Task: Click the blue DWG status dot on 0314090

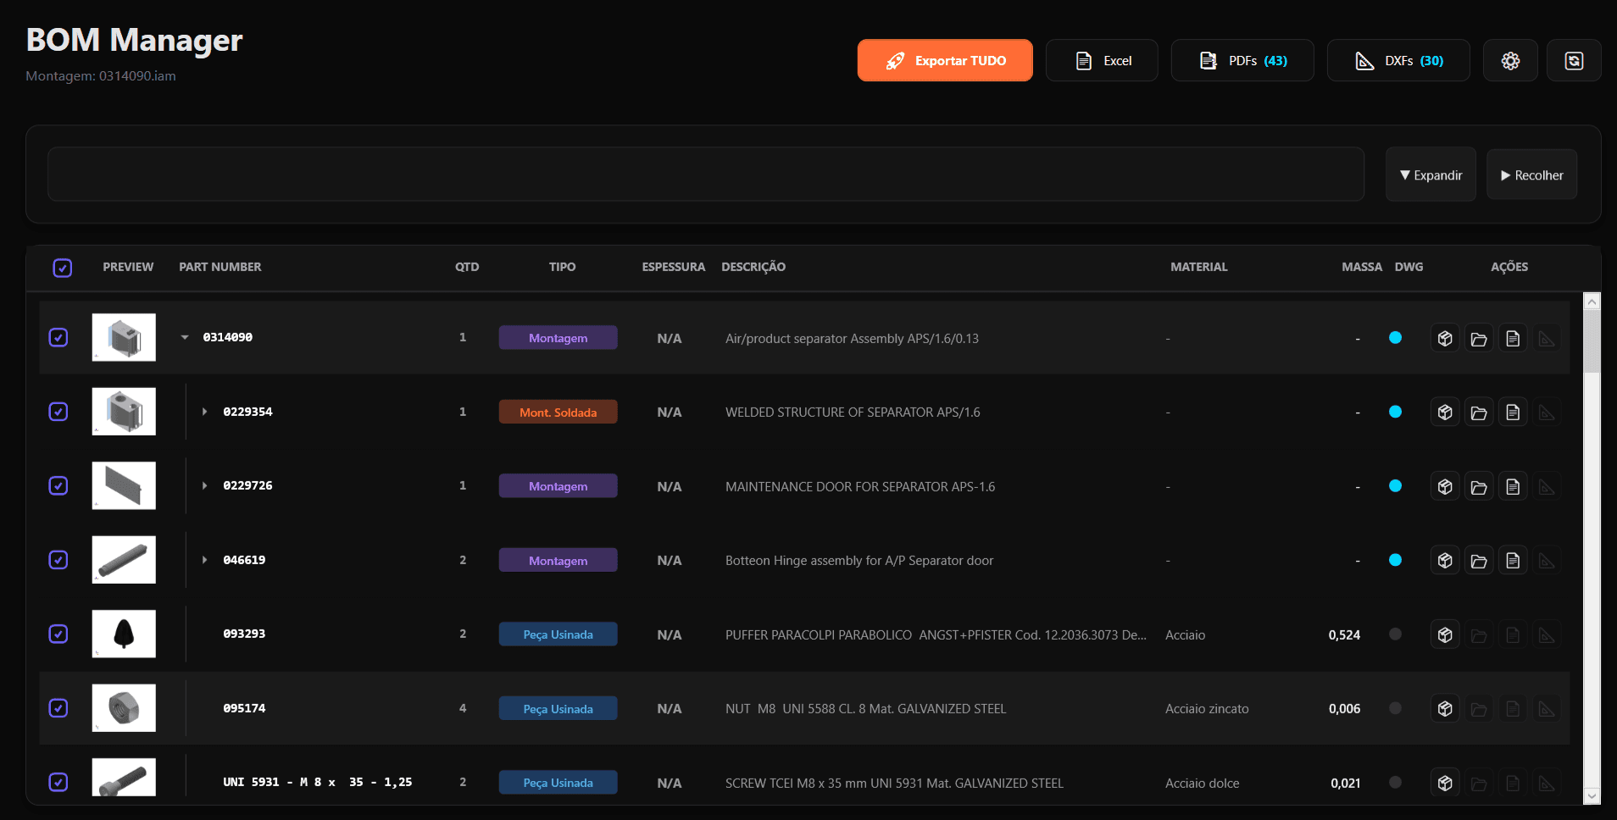Action: coord(1395,337)
